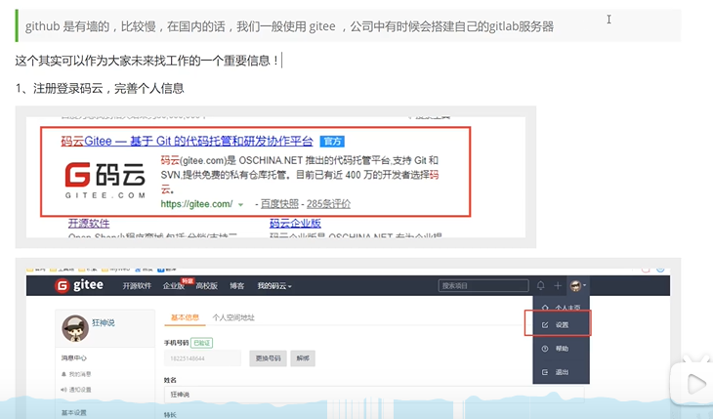
Task: Click the 狂神说 profile avatar
Action: click(75, 328)
